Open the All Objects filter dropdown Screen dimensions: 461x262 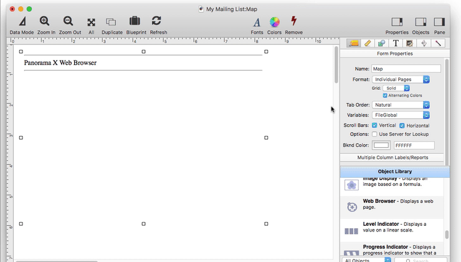pyautogui.click(x=367, y=260)
